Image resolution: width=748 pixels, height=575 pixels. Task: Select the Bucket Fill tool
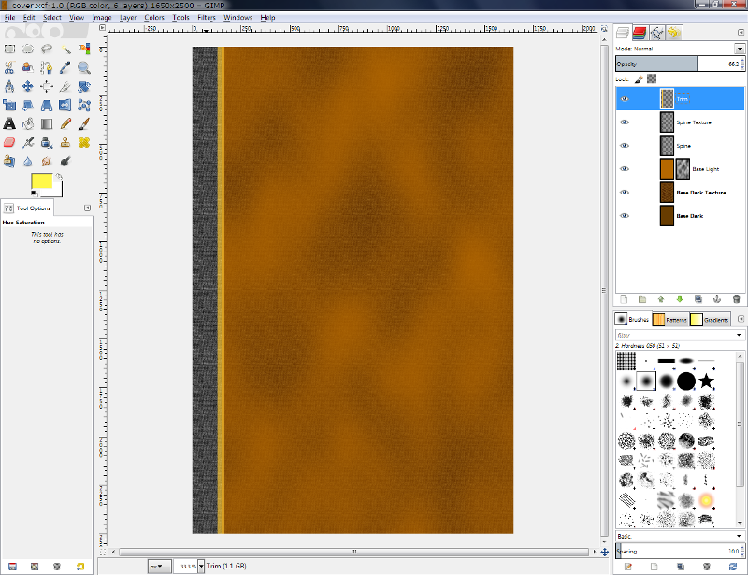[x=28, y=124]
